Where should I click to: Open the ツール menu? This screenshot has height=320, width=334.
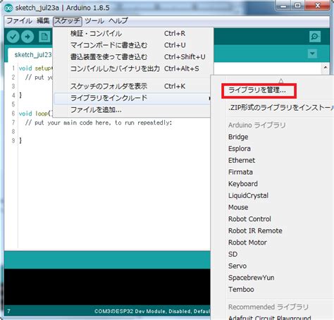pyautogui.click(x=94, y=21)
